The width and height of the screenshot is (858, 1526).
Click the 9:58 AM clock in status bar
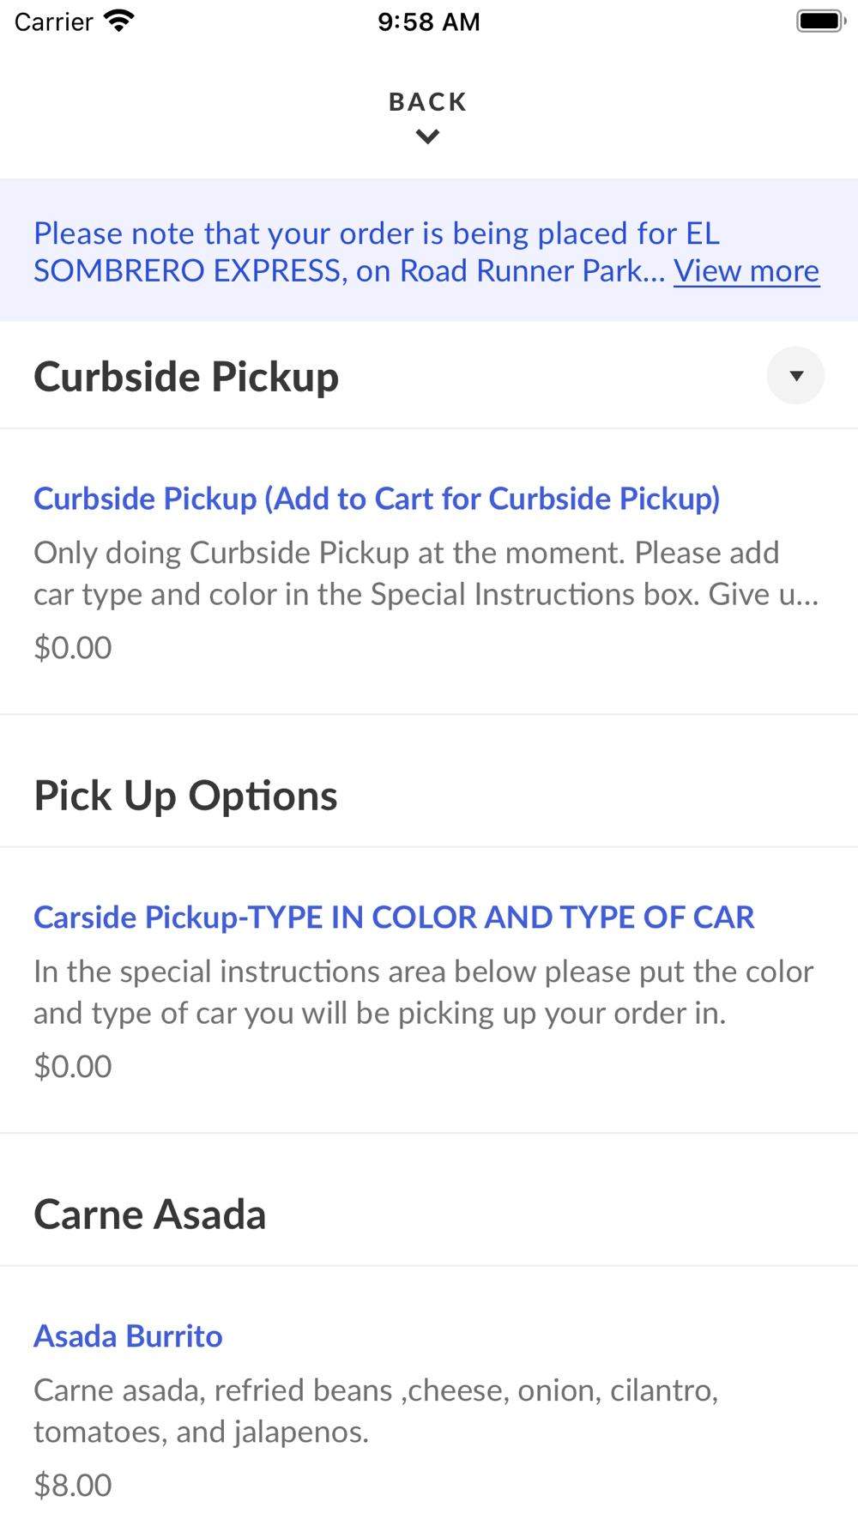[x=428, y=21]
